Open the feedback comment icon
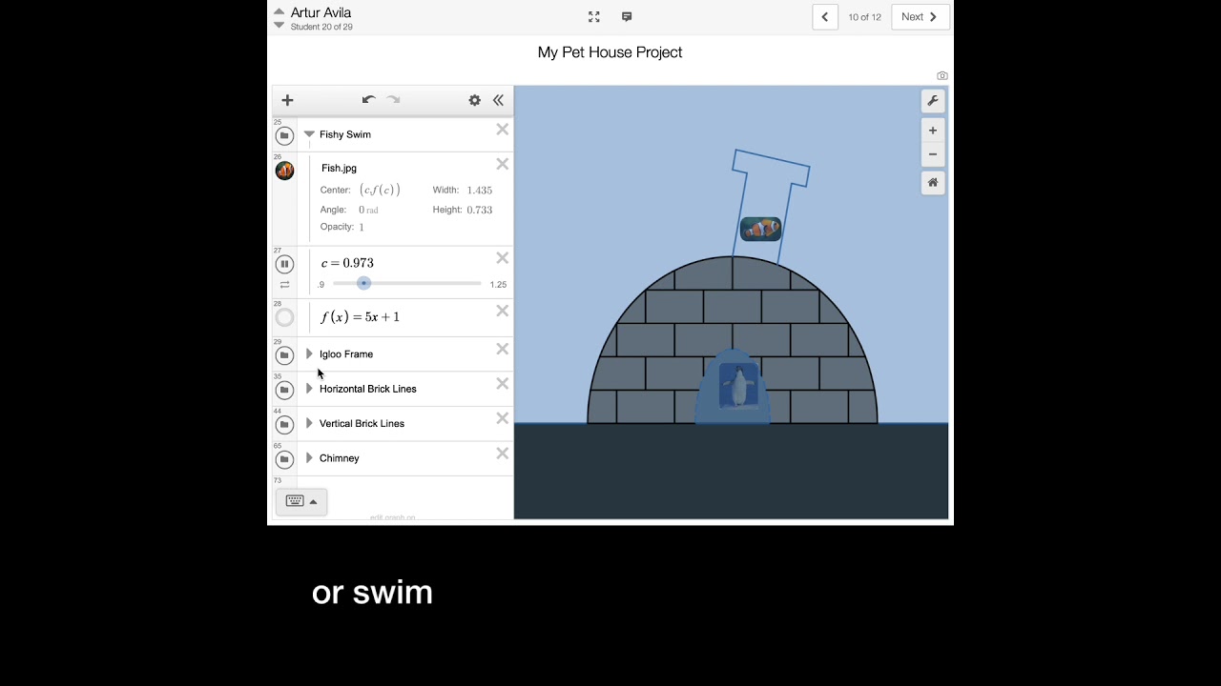The image size is (1221, 686). click(627, 17)
